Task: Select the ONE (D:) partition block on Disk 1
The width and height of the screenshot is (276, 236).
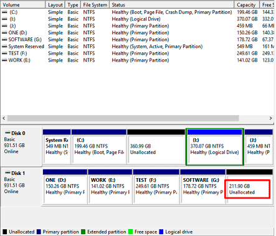Action: click(65, 187)
